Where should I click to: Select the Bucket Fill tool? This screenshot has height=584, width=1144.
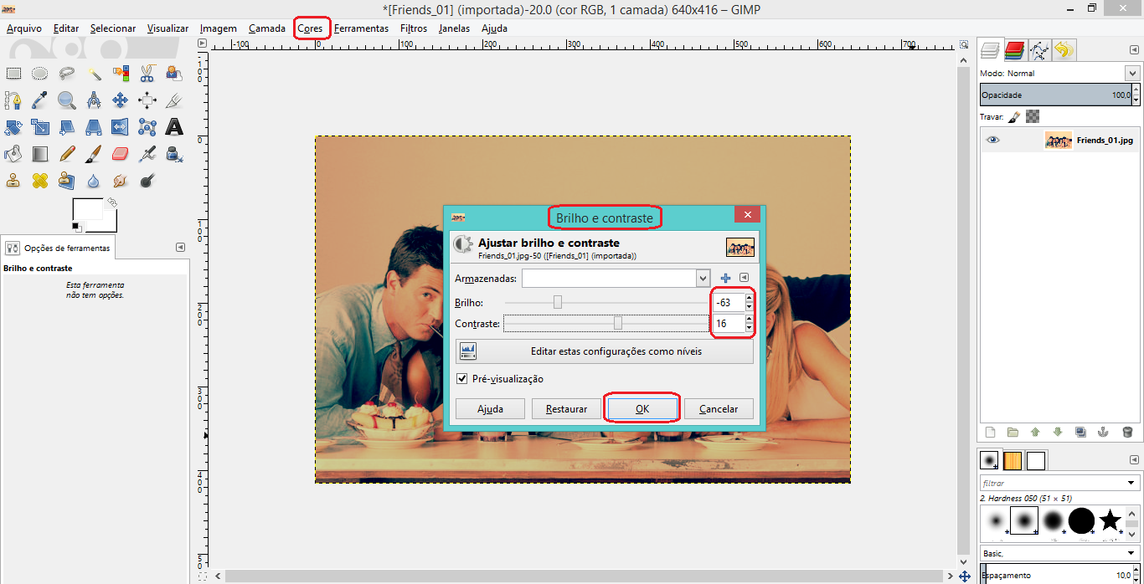[13, 154]
